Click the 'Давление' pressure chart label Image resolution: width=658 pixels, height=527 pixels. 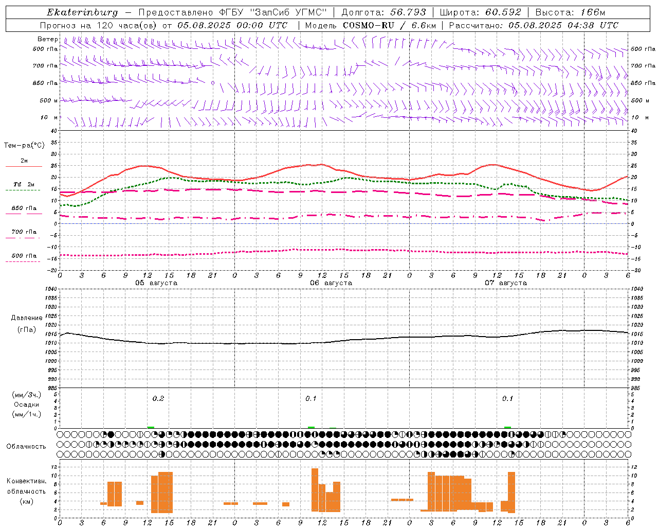tap(27, 318)
